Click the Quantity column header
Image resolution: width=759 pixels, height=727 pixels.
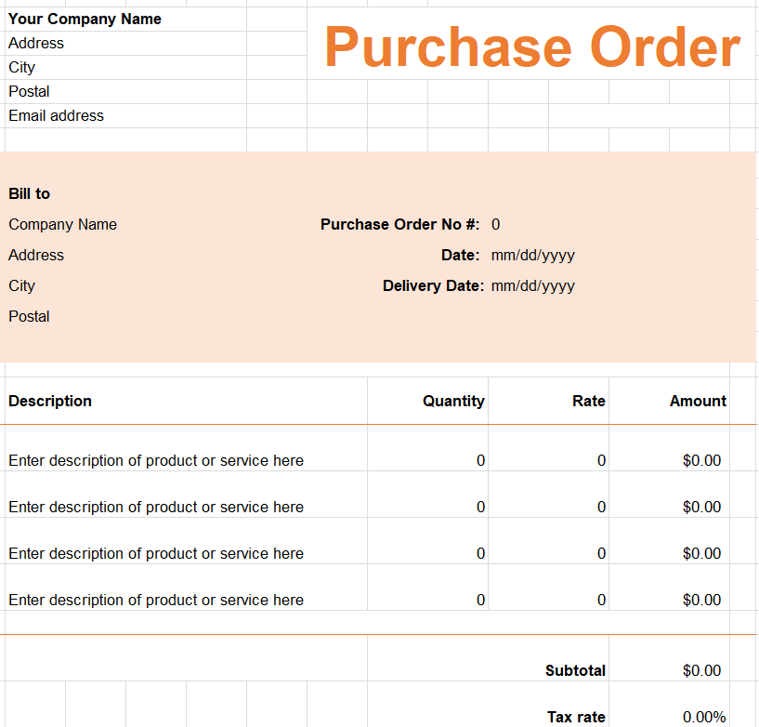point(453,401)
